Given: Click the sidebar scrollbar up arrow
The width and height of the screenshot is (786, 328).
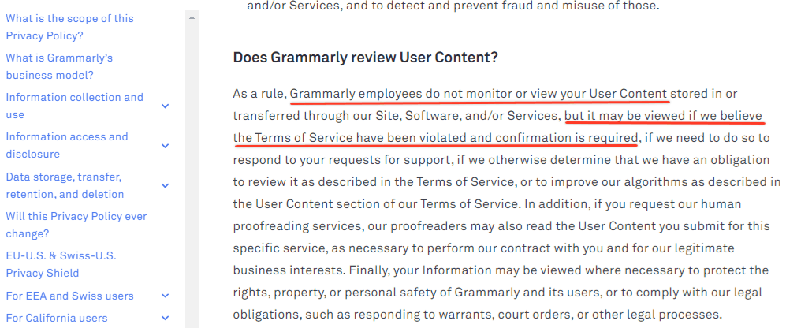Looking at the screenshot, I should click(x=192, y=17).
